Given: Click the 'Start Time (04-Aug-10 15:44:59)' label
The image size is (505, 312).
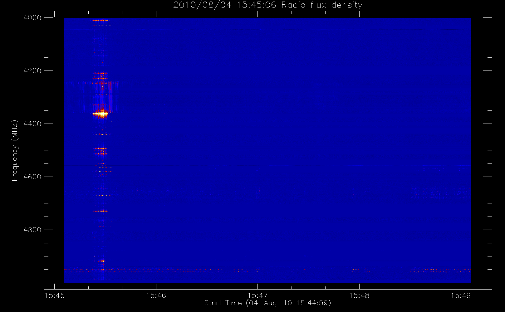Looking at the screenshot, I should [x=267, y=303].
